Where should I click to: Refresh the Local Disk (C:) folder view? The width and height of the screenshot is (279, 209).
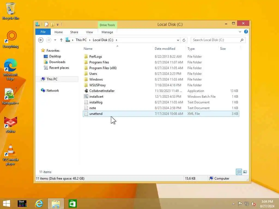click(184, 40)
